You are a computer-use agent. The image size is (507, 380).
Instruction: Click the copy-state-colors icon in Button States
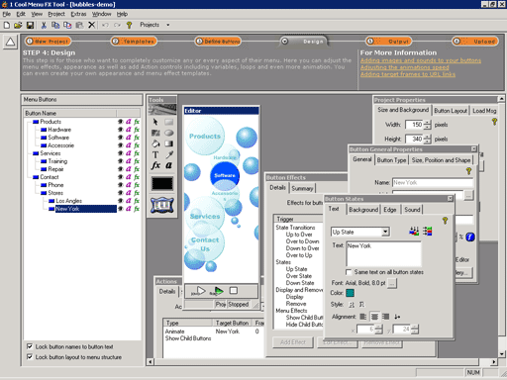[x=414, y=231]
